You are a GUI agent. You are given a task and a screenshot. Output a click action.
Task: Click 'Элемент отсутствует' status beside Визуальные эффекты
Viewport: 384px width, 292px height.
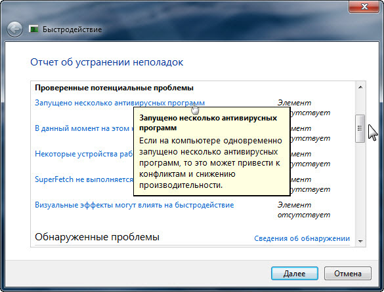pyautogui.click(x=304, y=210)
